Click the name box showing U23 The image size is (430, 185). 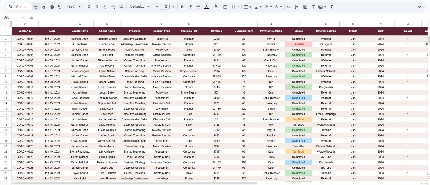11,17
